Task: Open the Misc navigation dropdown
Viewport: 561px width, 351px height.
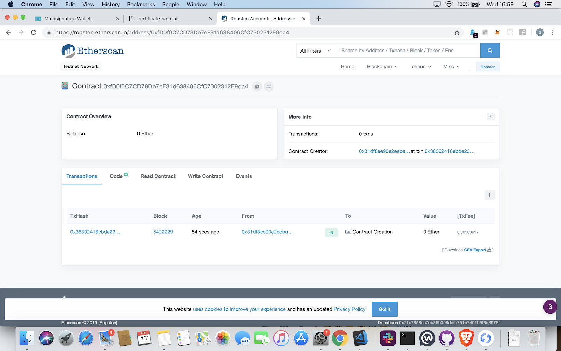Action: (x=451, y=67)
